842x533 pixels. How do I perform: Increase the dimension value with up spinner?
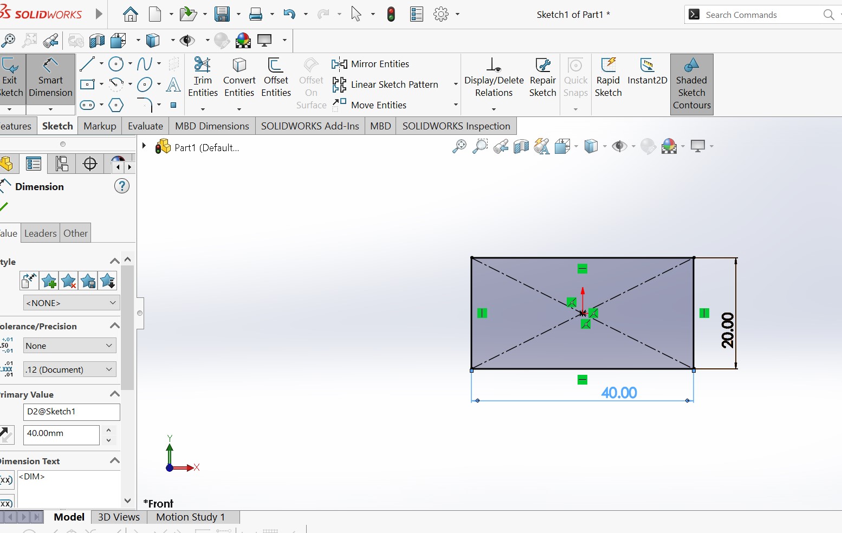point(109,430)
